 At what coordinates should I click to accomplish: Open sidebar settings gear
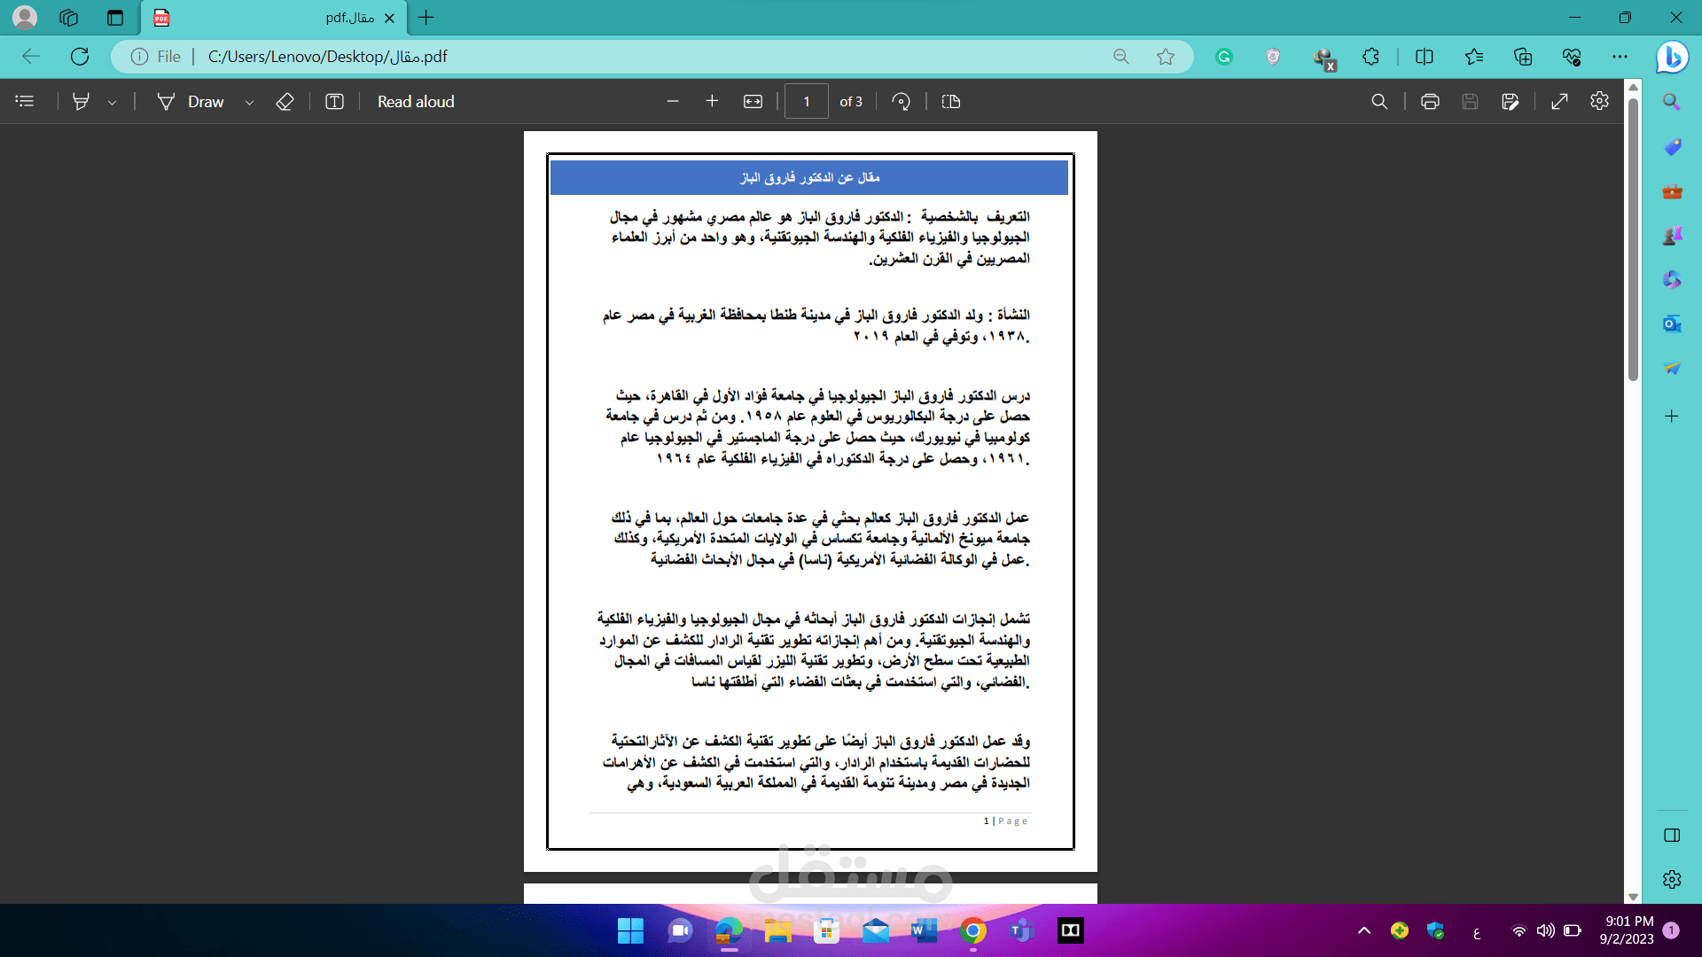1672,879
